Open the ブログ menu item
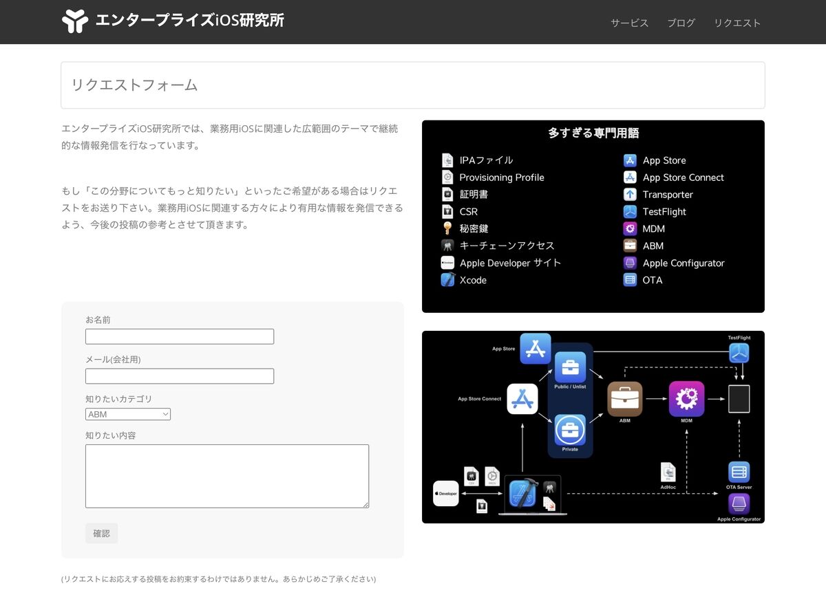This screenshot has height=597, width=826. point(681,23)
